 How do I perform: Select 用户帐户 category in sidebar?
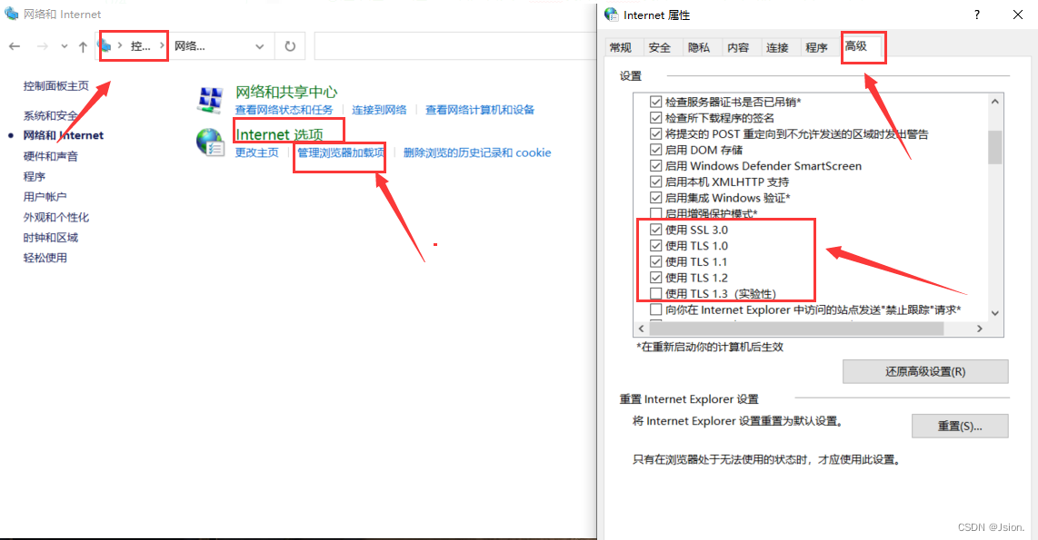45,197
